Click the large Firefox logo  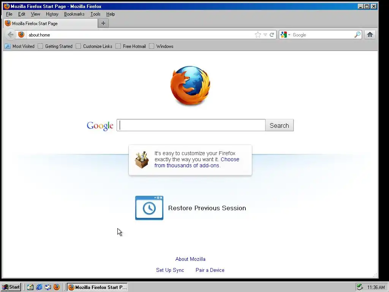click(x=190, y=86)
